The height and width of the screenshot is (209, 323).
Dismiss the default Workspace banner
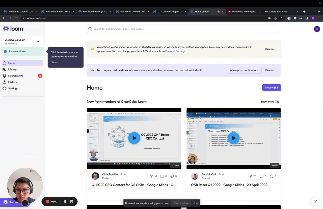click(x=270, y=49)
